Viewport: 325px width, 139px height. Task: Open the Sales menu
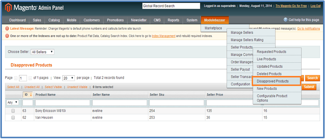[37, 20]
